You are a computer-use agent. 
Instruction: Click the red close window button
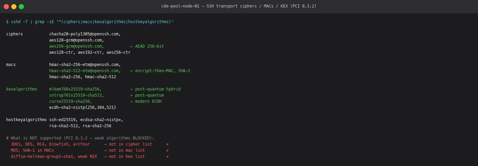(6, 6)
